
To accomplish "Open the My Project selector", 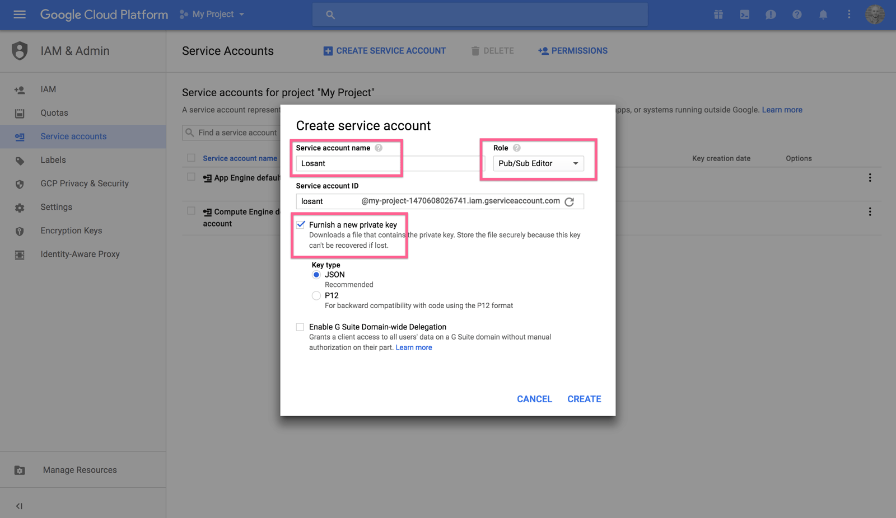I will click(212, 15).
